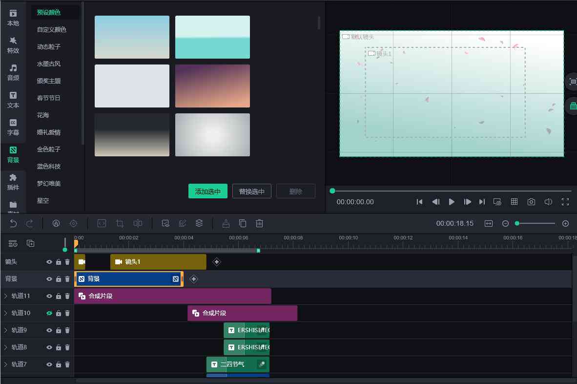Toggle the preview grid icon
This screenshot has height=384, width=577.
tap(514, 201)
